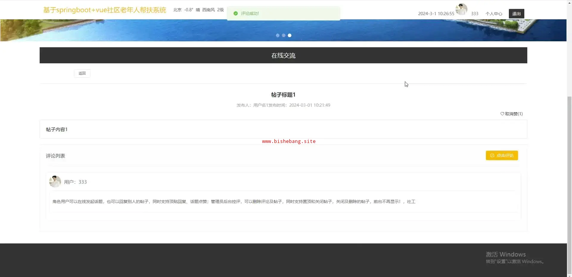Click the site title 基于springboot+vue社区老年人帮扶系统
The image size is (572, 277).
[105, 10]
